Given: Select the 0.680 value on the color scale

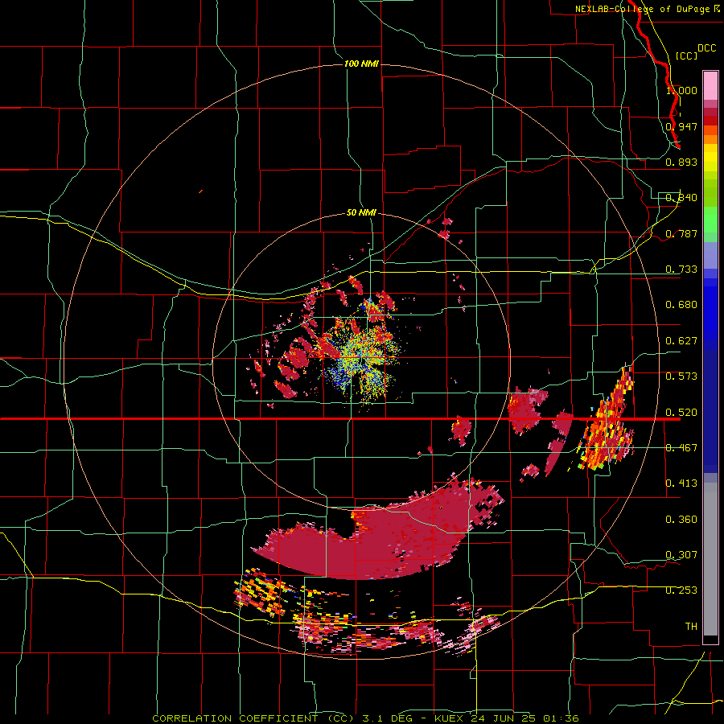Looking at the screenshot, I should coord(681,305).
